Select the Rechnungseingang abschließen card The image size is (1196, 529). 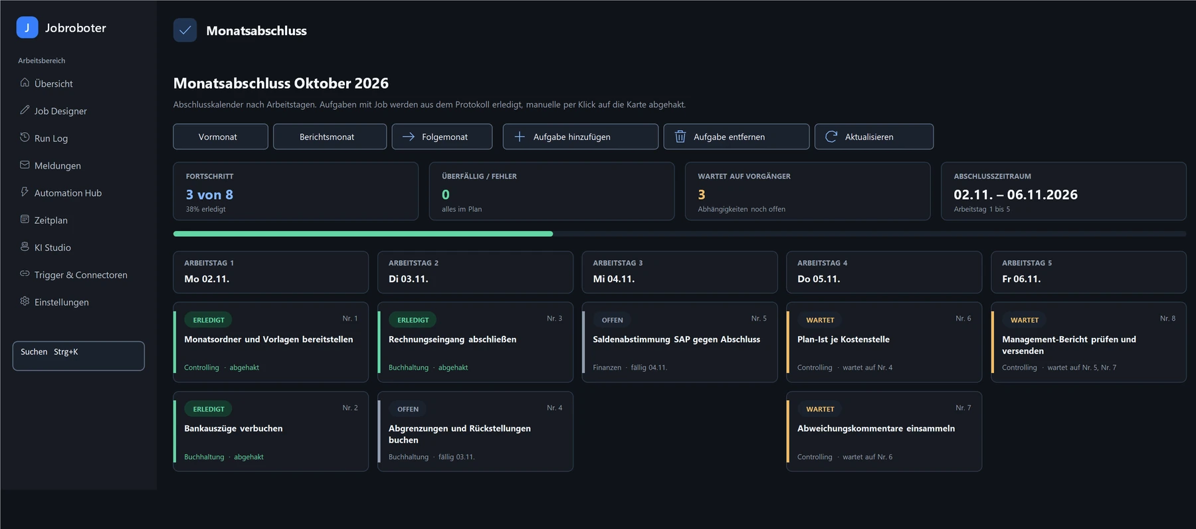[475, 342]
